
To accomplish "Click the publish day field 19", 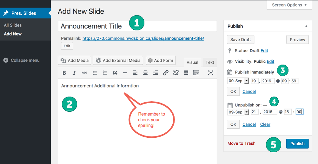I will [x=255, y=81].
